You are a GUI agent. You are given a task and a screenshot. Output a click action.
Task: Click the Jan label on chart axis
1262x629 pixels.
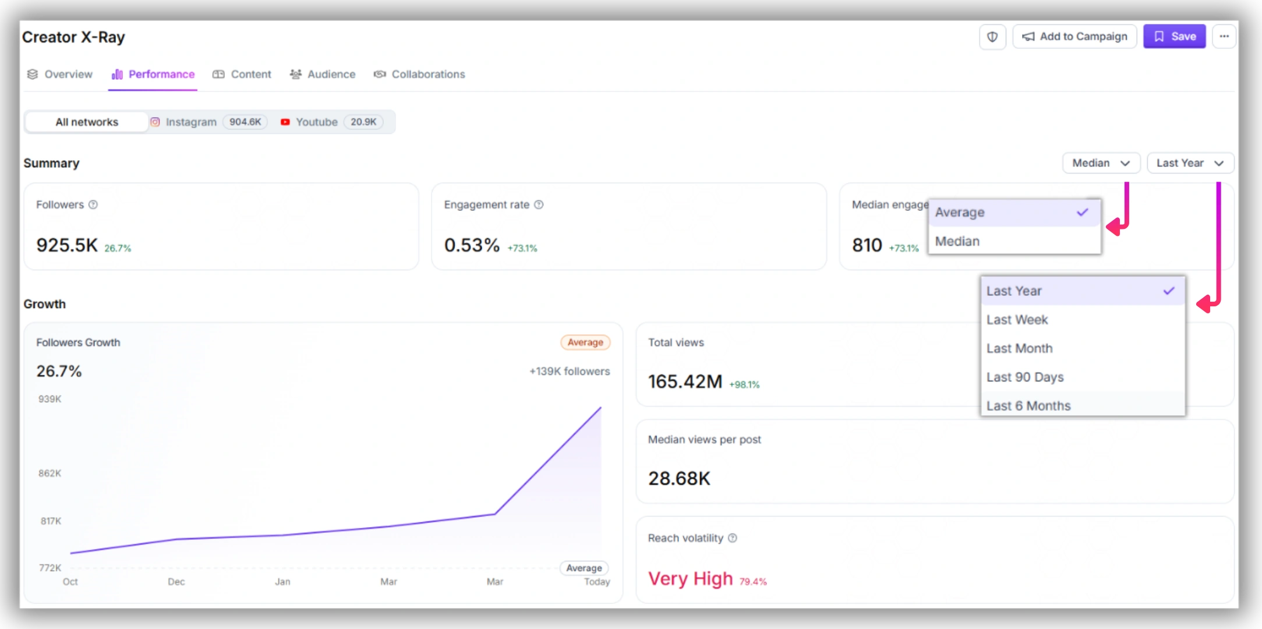pyautogui.click(x=282, y=582)
